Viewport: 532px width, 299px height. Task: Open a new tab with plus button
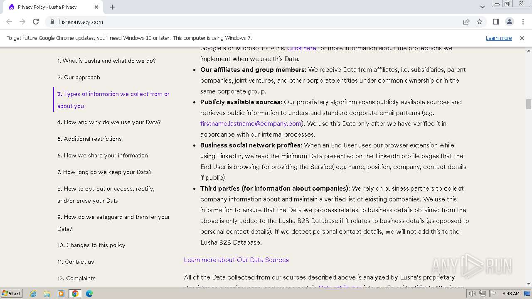(x=112, y=7)
